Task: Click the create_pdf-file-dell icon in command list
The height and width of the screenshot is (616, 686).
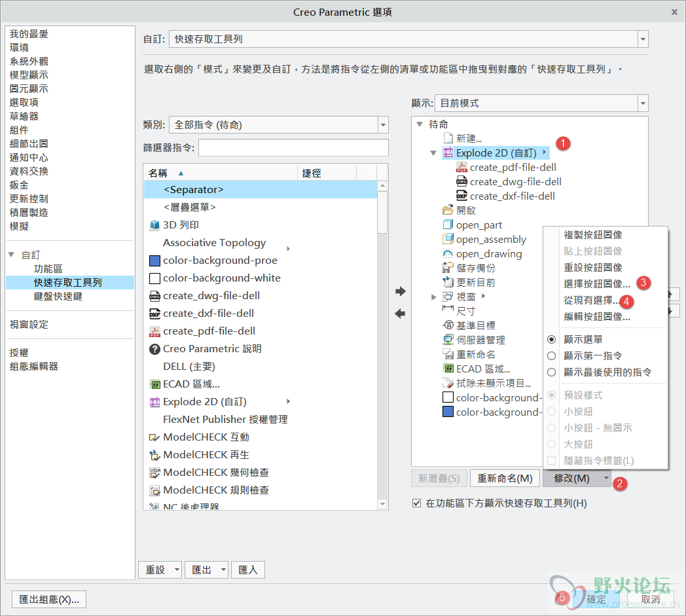Action: pos(155,331)
